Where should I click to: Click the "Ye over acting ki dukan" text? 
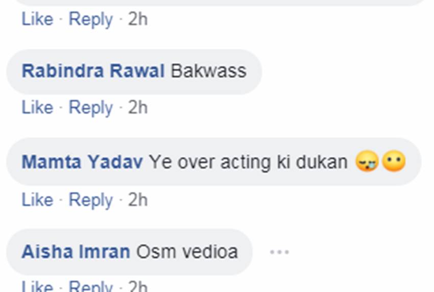(248, 162)
